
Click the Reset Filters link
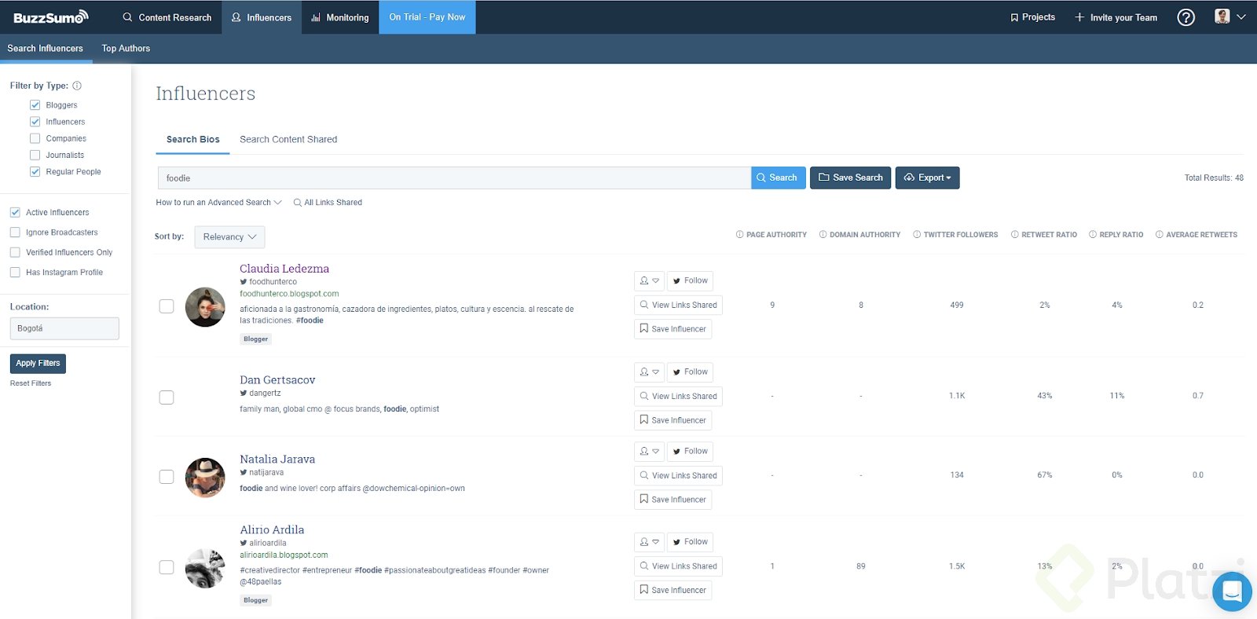coord(31,383)
